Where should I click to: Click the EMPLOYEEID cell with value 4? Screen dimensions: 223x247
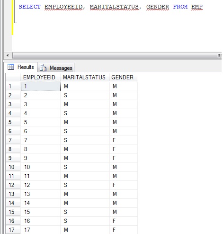pyautogui.click(x=41, y=113)
